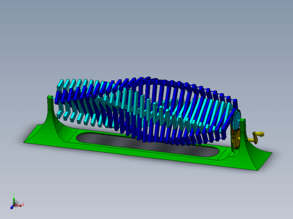Click the XYZ coordinate triad
The image size is (293, 219).
tap(16, 202)
